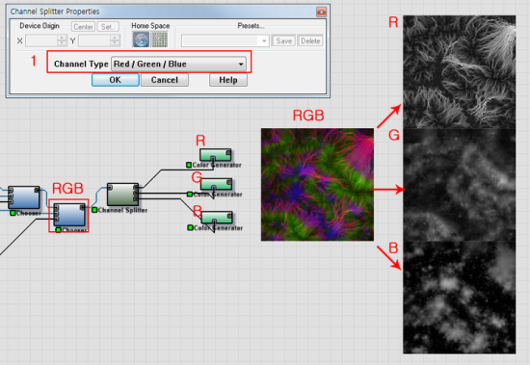Click the Channel Splitter input port
530x365 pixels.
(x=110, y=187)
